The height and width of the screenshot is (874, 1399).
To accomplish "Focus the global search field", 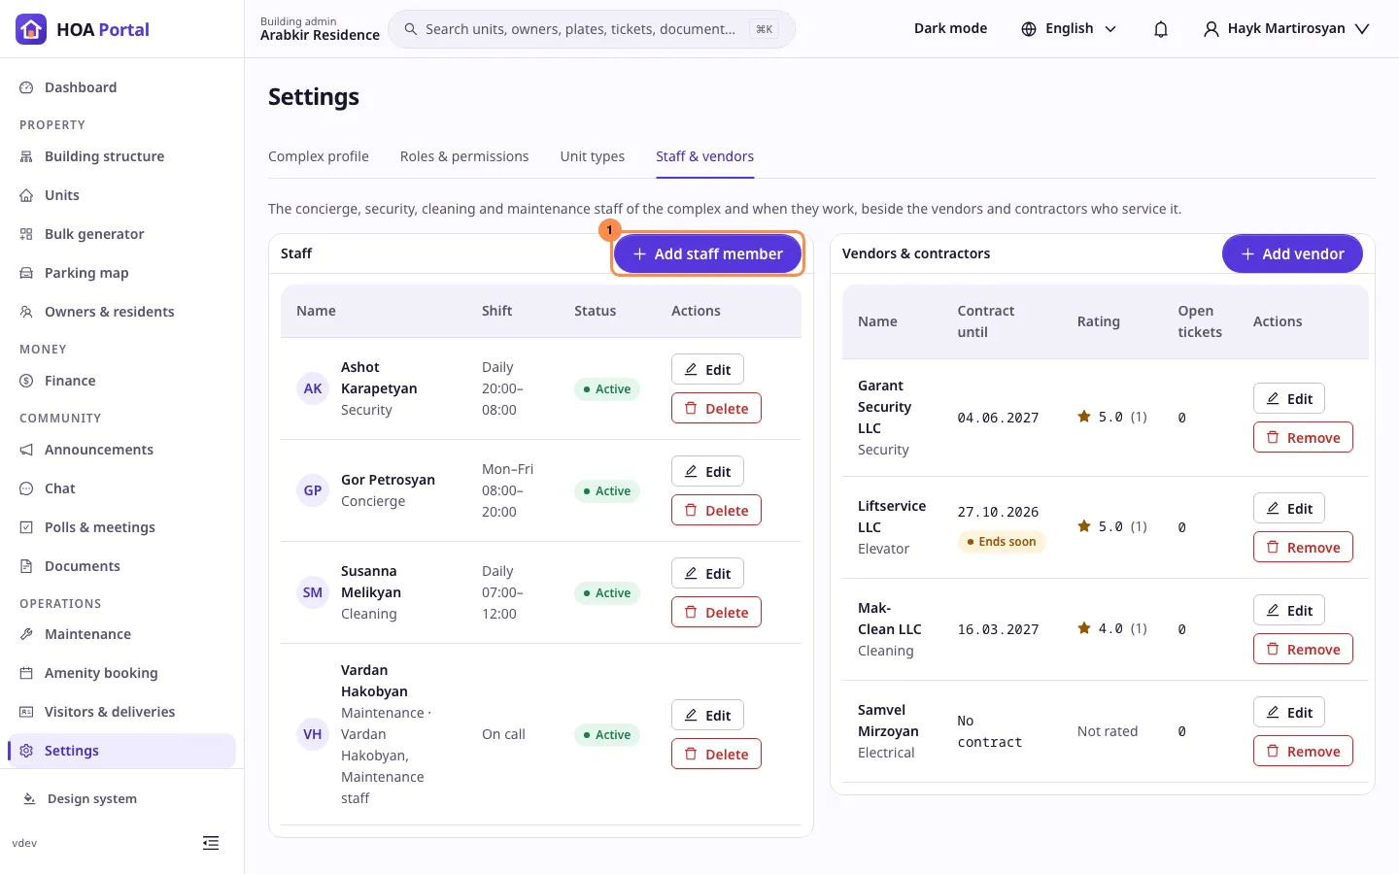I will coord(592,29).
